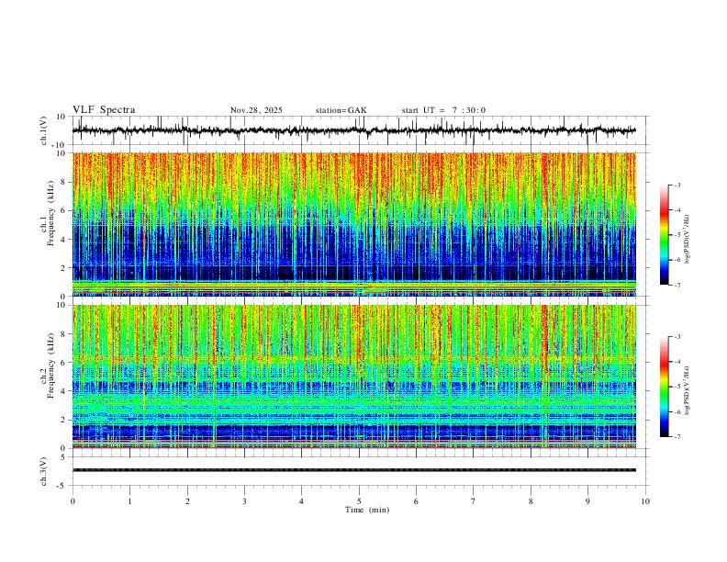The height and width of the screenshot is (562, 727).
Task: Click the "ch.1(V)" waveform axis label
Action: 44,130
